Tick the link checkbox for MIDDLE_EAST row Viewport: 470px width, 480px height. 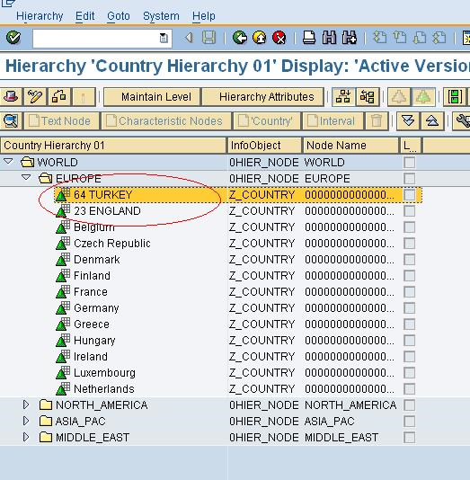coord(410,438)
